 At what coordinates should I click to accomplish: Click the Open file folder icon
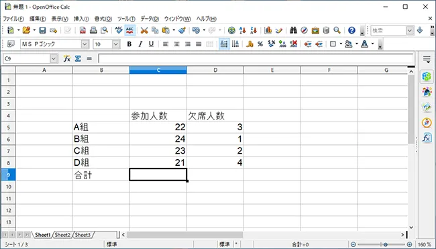point(26,30)
